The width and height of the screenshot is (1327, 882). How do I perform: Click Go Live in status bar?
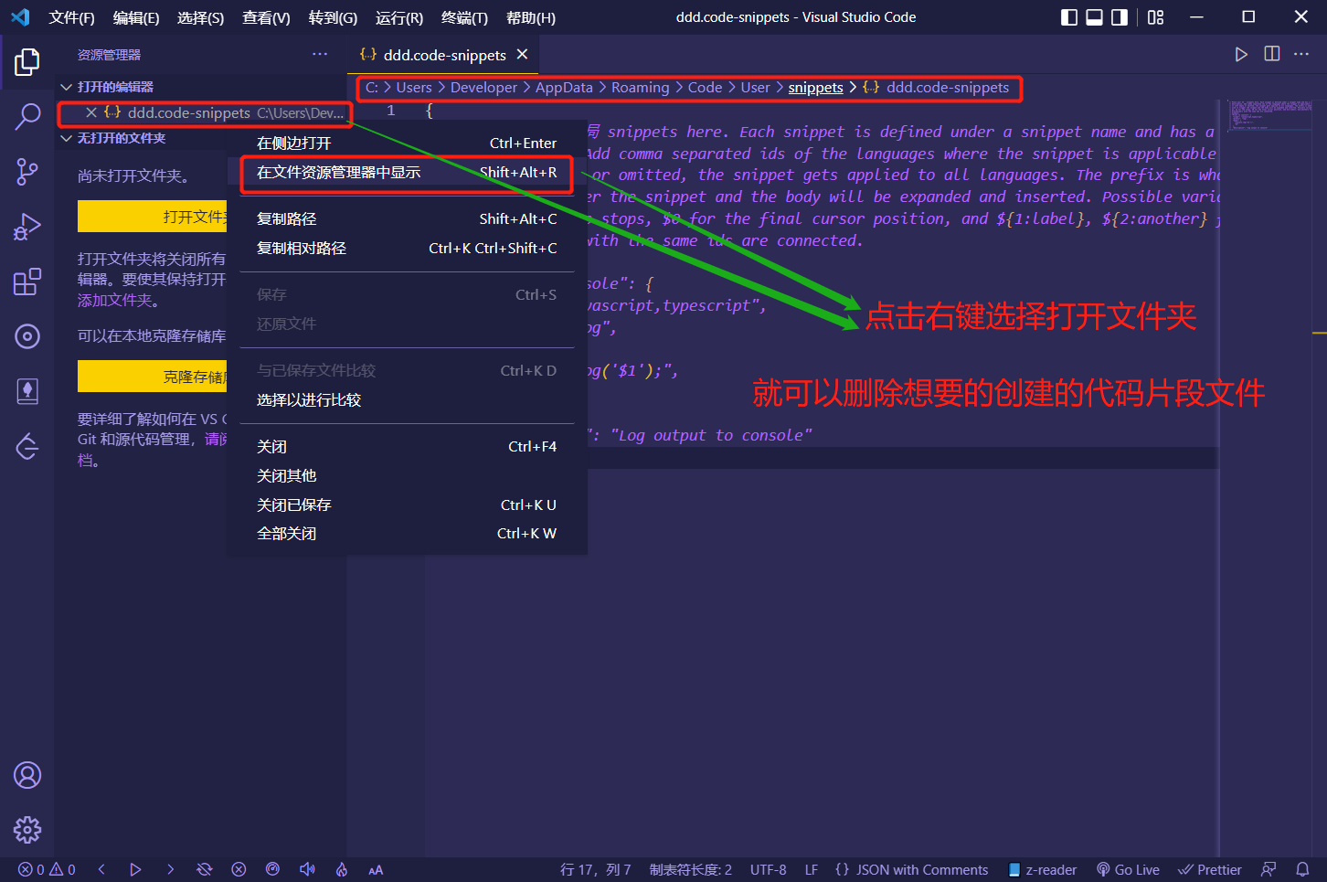[x=1128, y=870]
